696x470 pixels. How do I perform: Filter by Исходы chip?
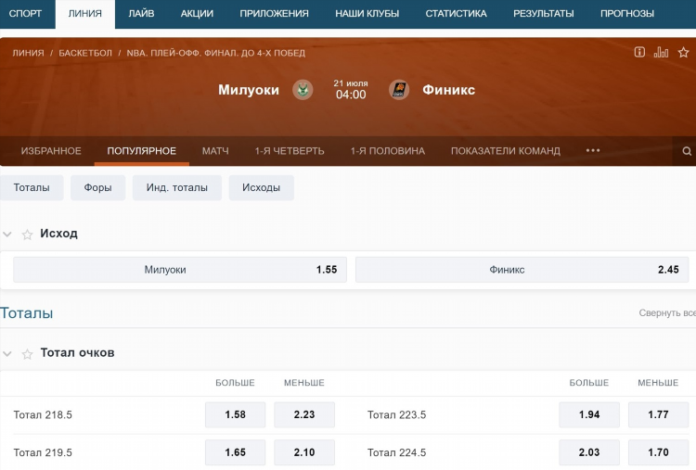pos(261,187)
